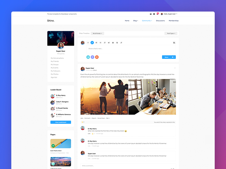226x169 pixels.
Task: Click the link attachment icon in composer
Action: (121, 43)
